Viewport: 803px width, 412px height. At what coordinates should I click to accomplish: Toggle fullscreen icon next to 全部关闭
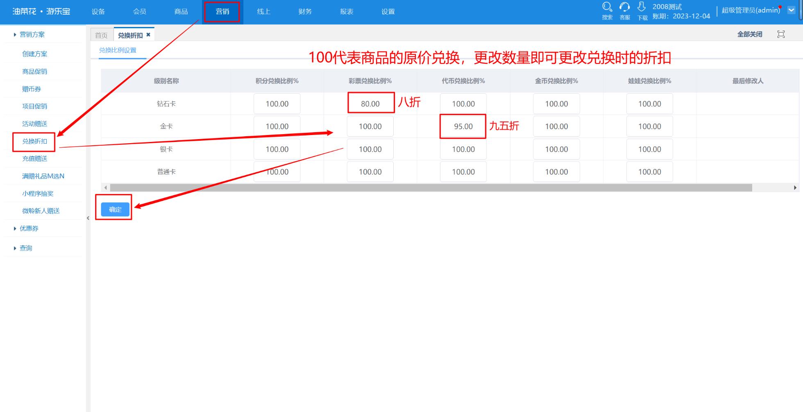[781, 34]
